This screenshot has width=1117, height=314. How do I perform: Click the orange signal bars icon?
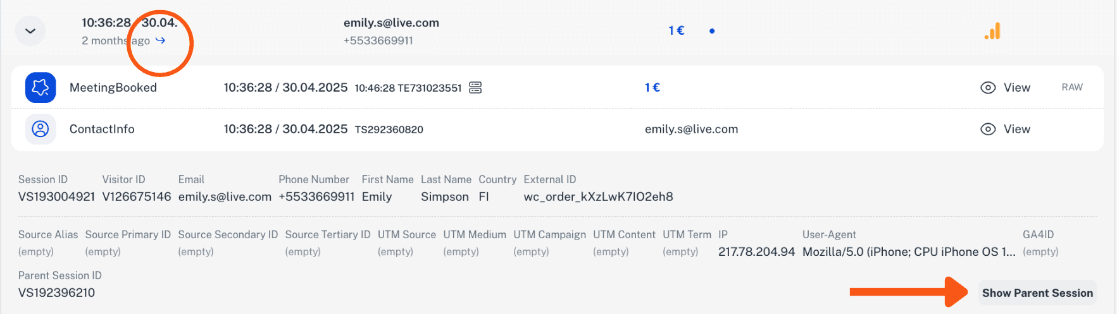click(x=992, y=31)
